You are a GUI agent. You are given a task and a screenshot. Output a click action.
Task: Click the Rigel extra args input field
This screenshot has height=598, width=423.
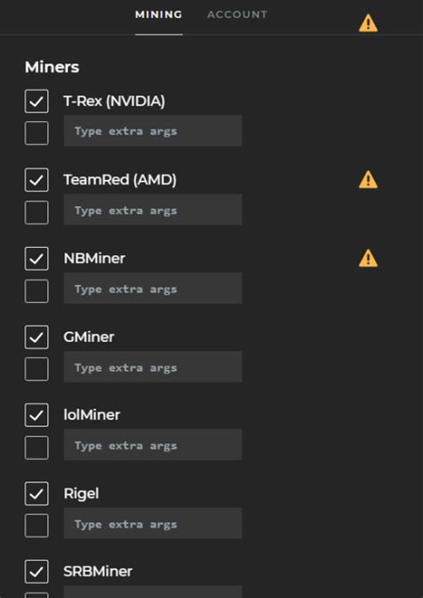(153, 523)
